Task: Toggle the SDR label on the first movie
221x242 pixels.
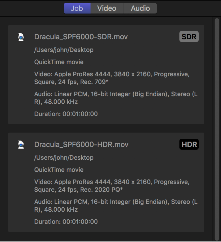Action: tap(189, 36)
